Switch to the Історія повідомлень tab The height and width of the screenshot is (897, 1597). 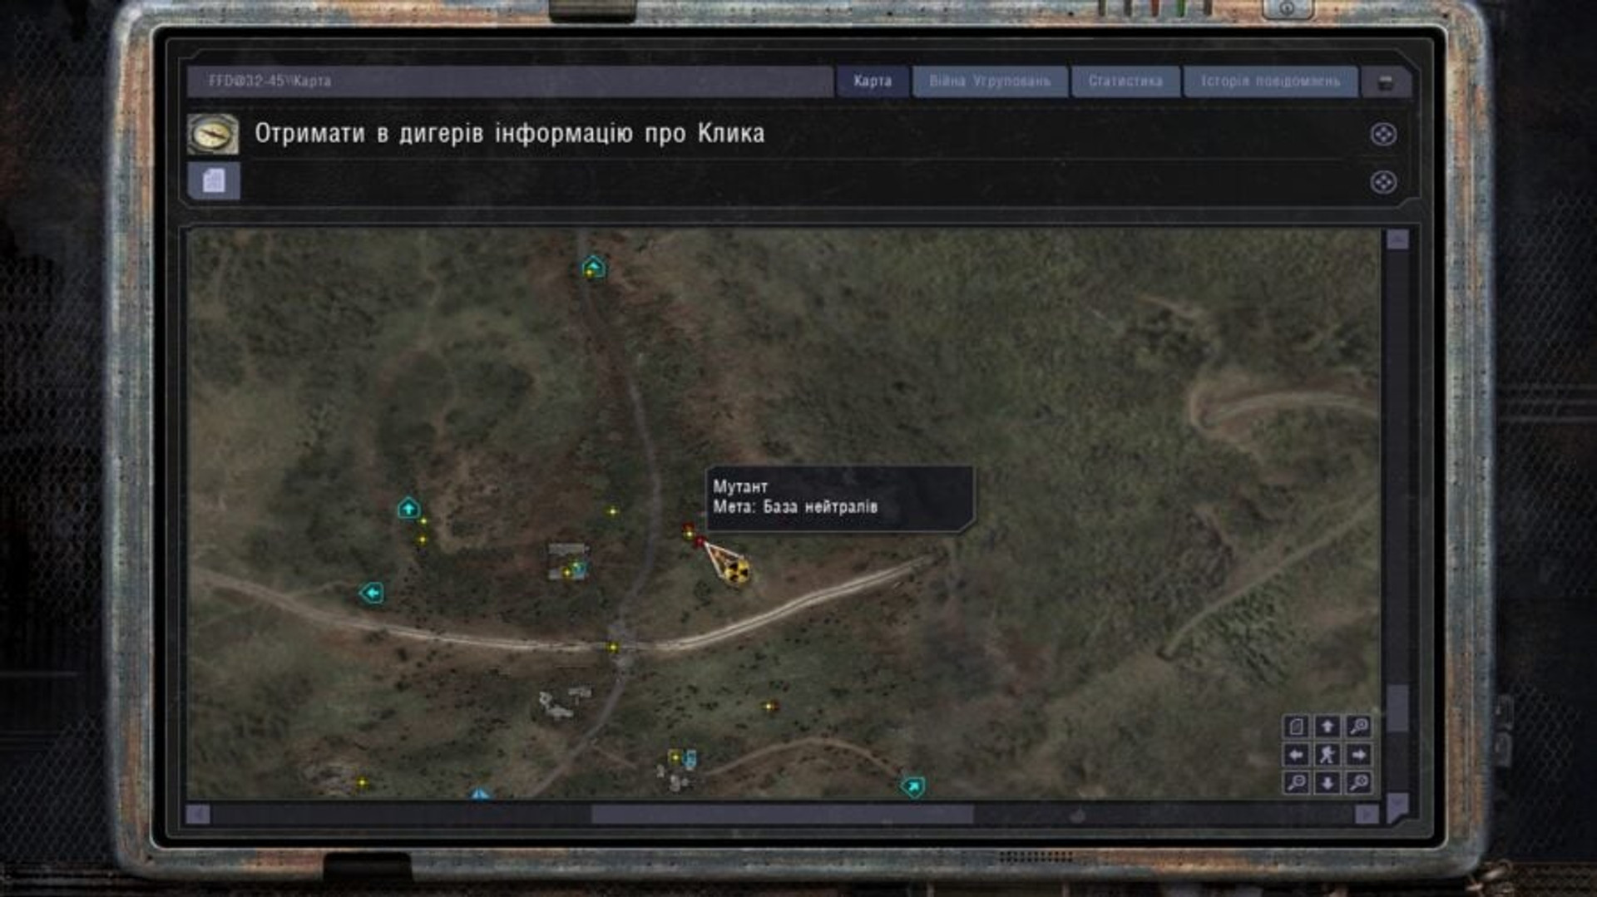(1270, 81)
